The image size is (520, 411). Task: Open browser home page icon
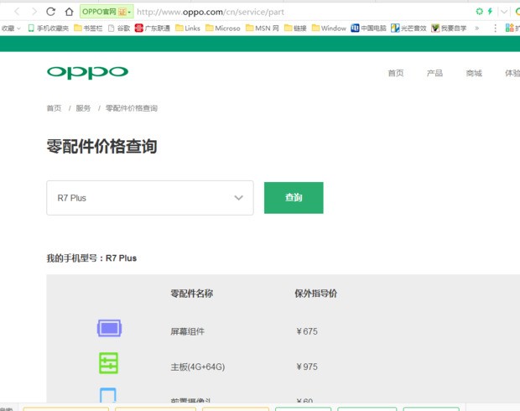(69, 12)
